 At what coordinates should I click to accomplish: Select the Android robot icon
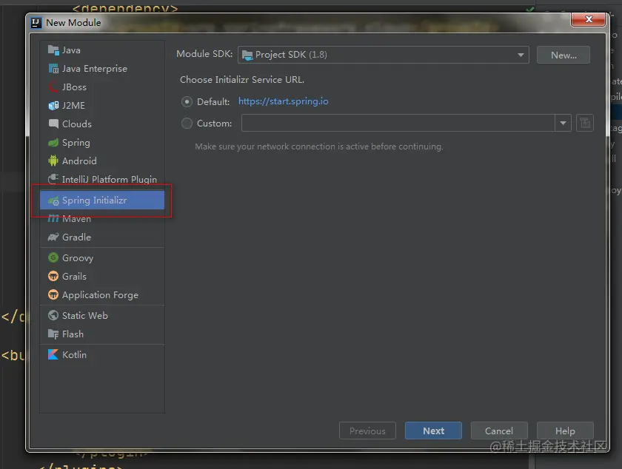click(x=53, y=161)
